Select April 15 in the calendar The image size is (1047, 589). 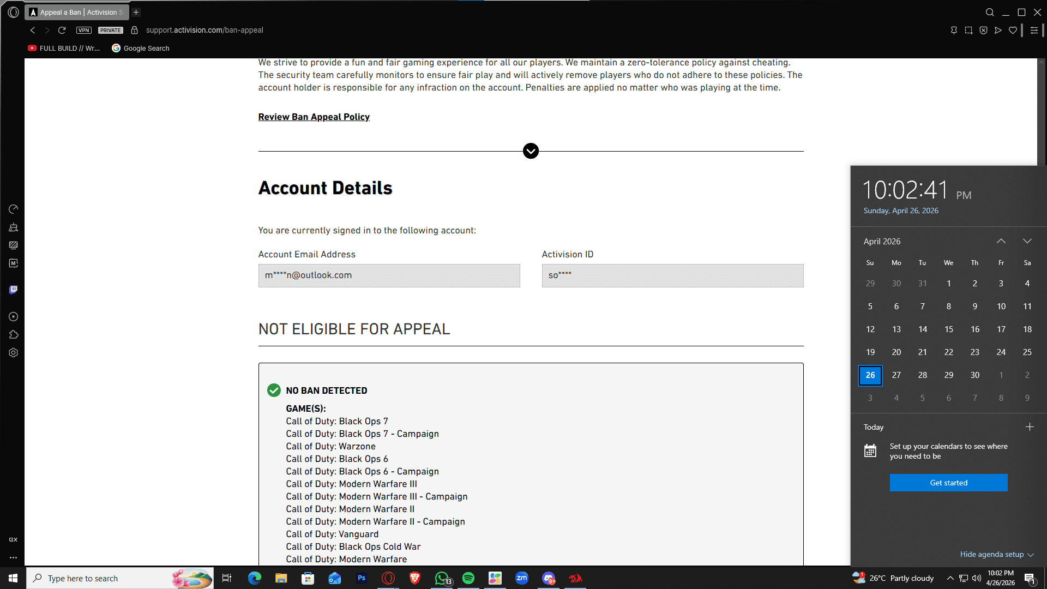tap(948, 329)
